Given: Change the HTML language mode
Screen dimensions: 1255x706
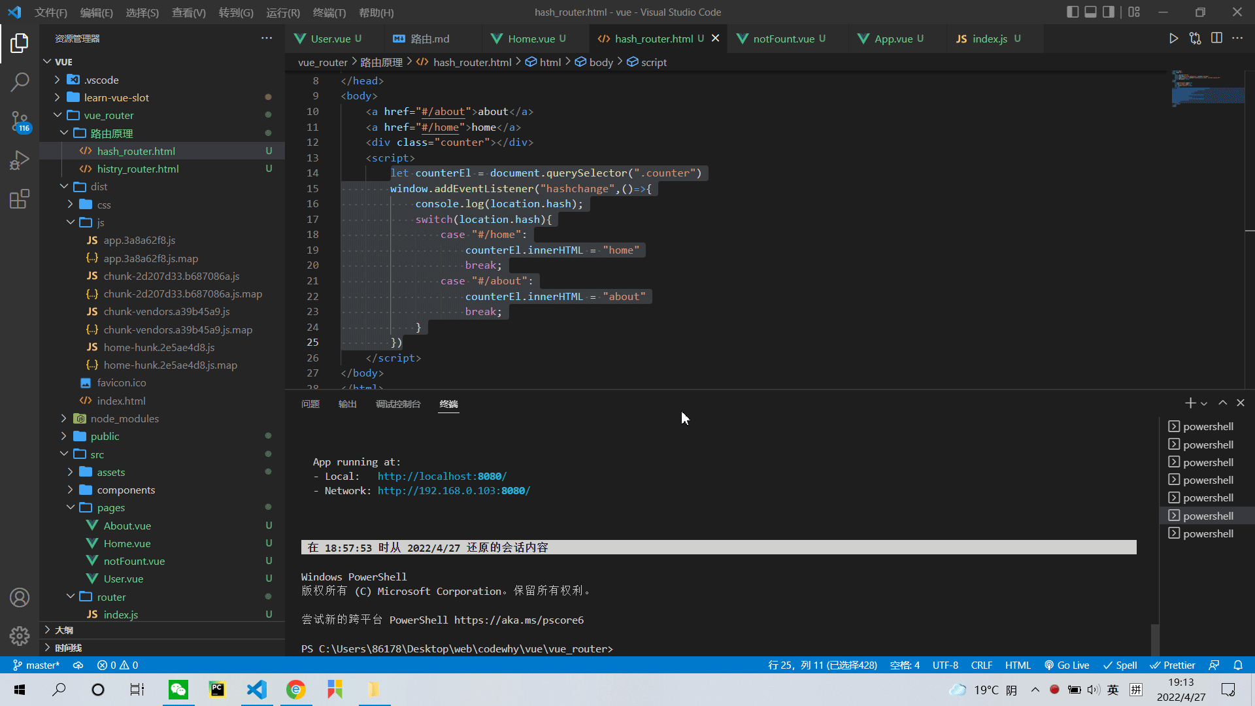Looking at the screenshot, I should [1018, 665].
